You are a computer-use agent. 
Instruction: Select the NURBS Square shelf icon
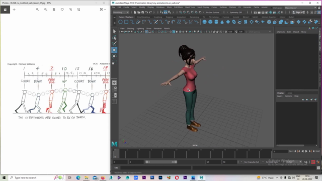click(x=126, y=22)
